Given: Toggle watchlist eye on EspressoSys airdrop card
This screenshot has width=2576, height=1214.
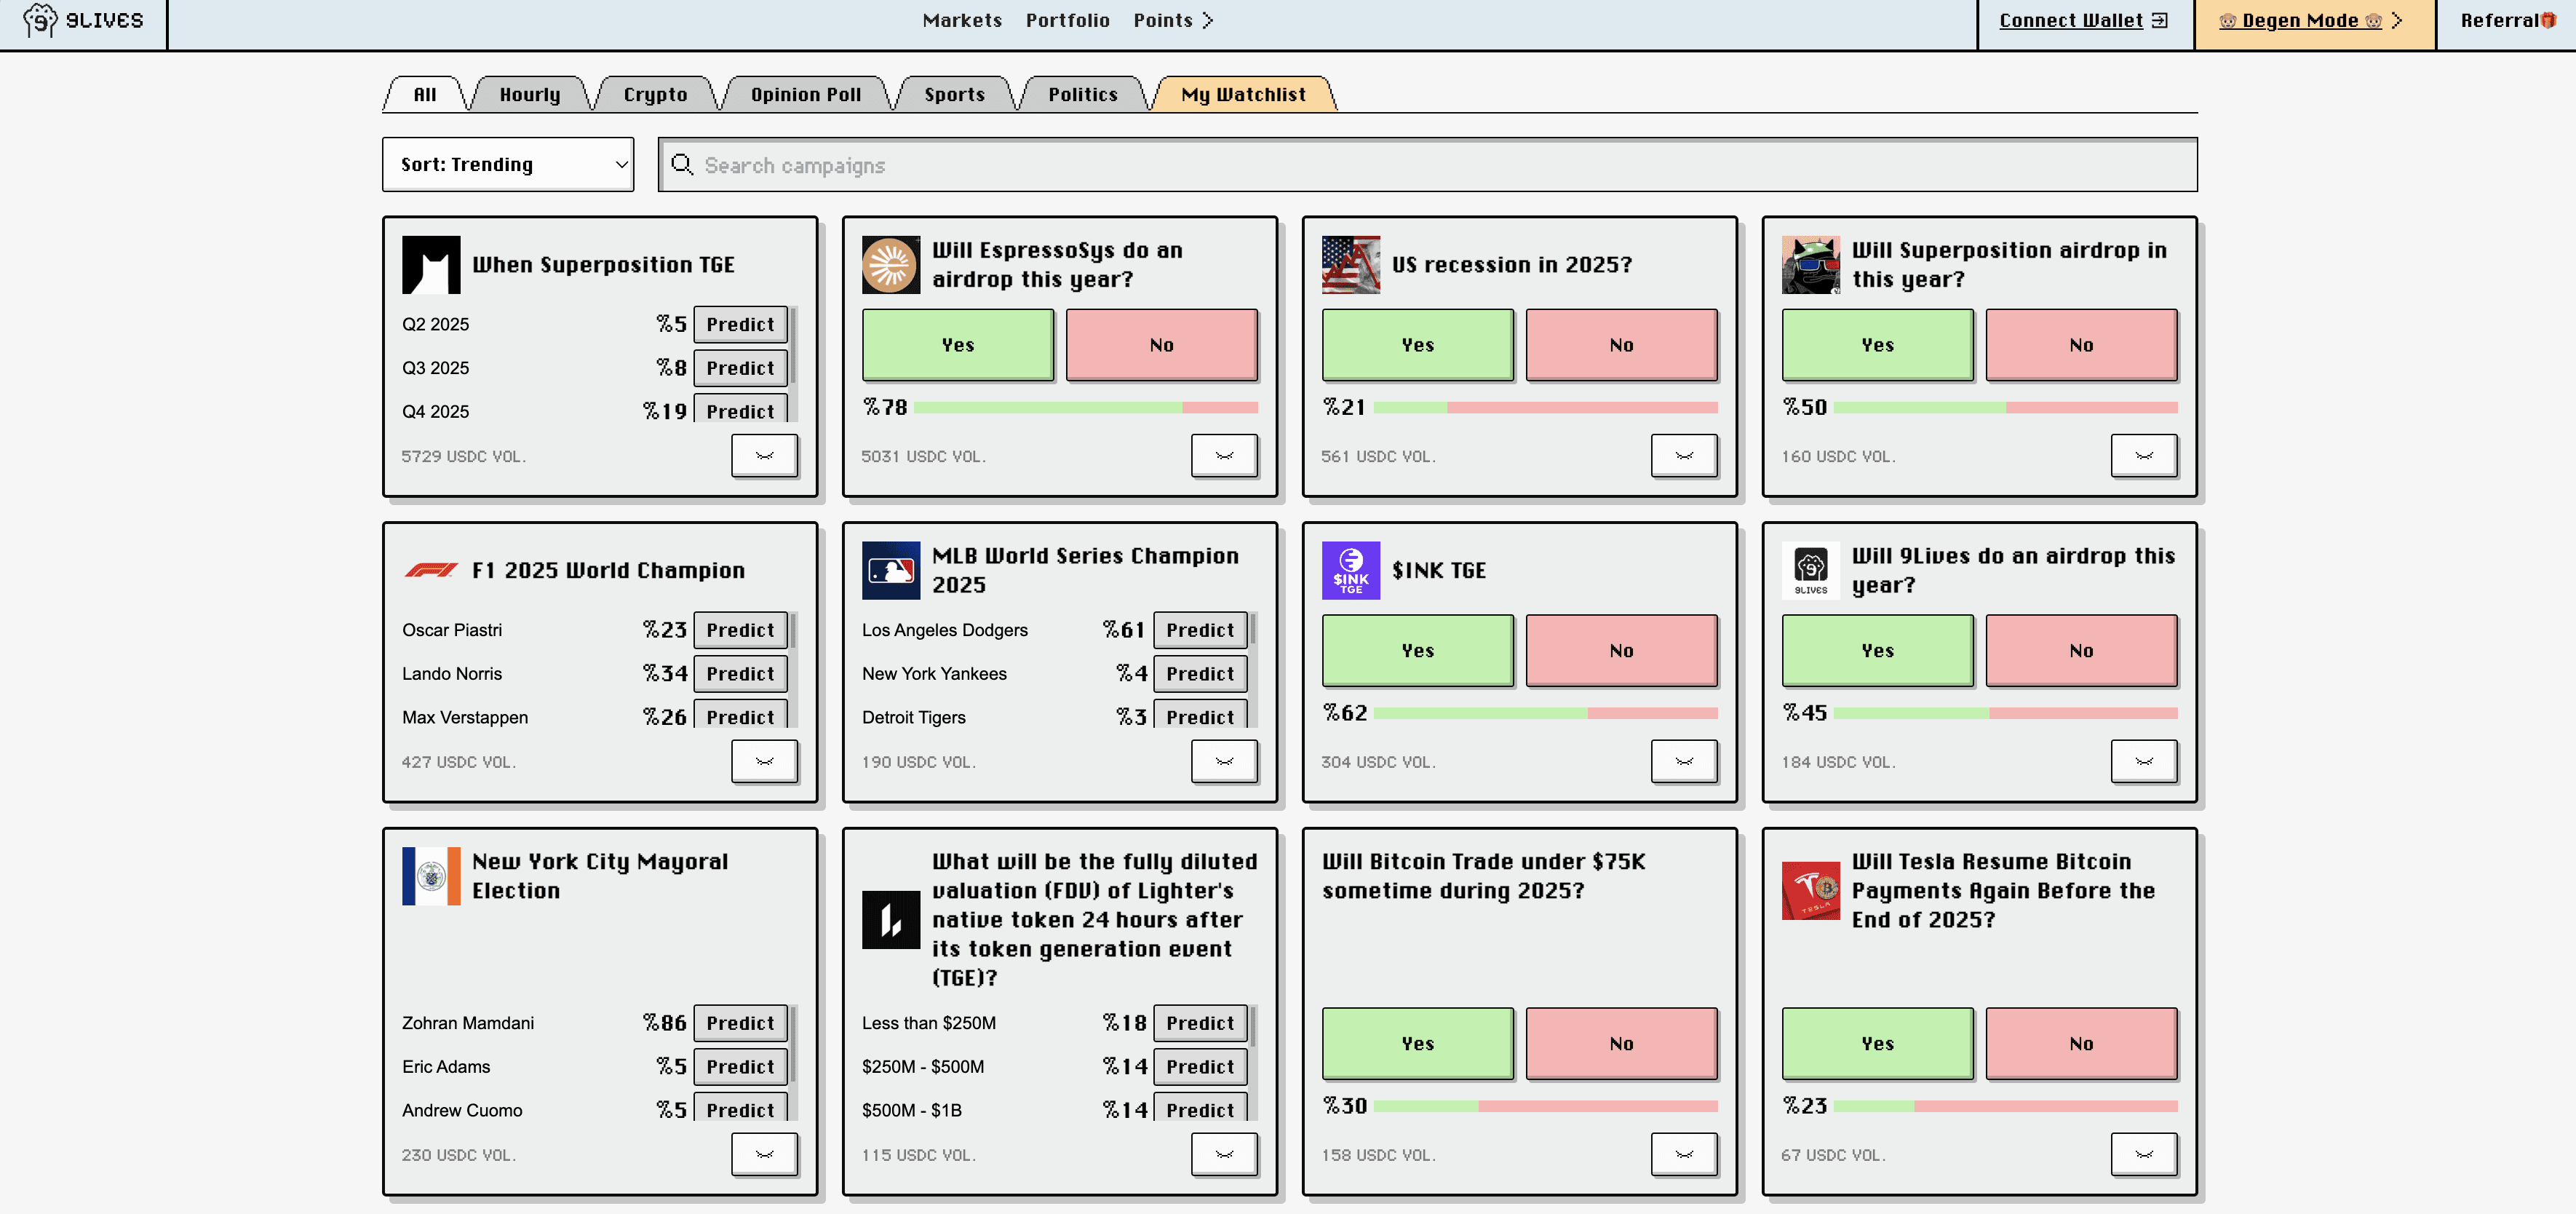Looking at the screenshot, I should pos(1224,456).
